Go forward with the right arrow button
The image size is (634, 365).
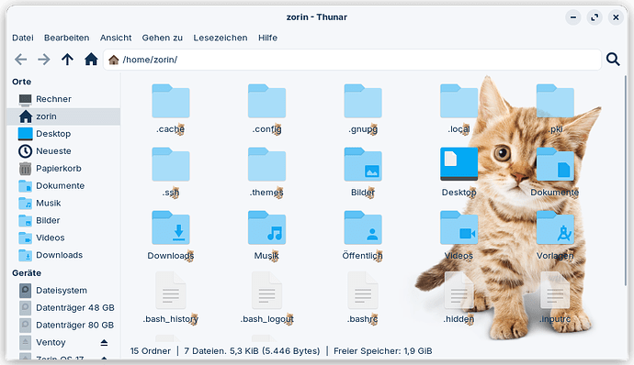pos(44,60)
